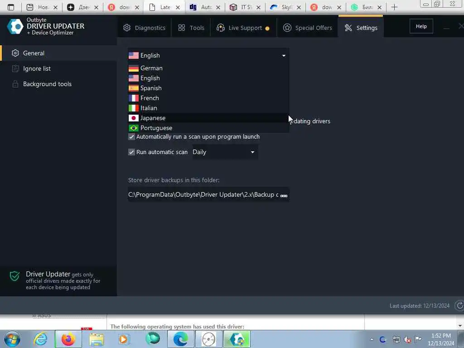Open the Diagnostics tab

[x=145, y=28]
